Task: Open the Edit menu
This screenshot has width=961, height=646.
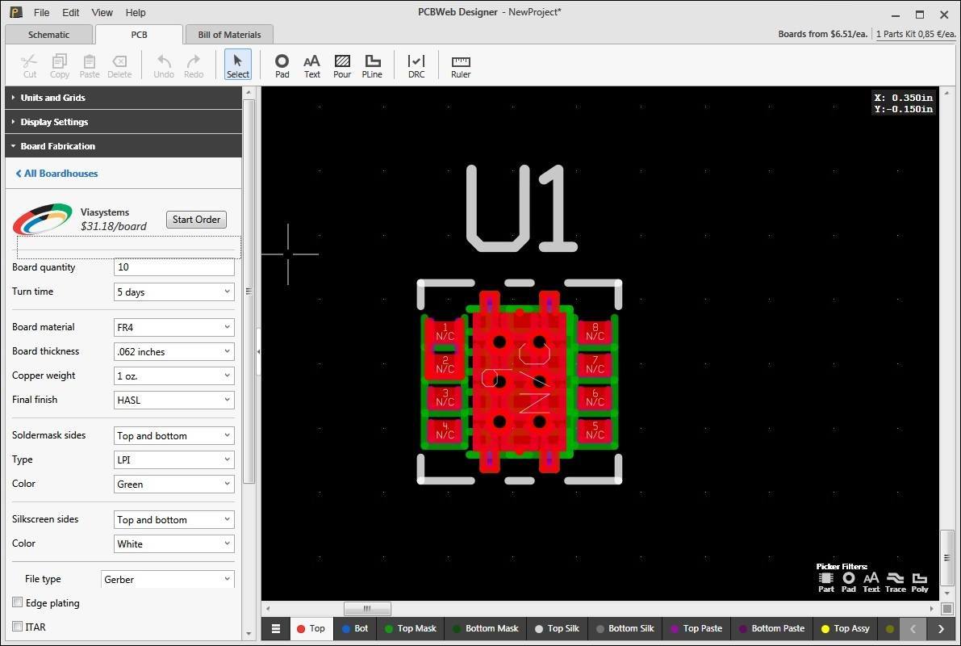Action: tap(70, 12)
